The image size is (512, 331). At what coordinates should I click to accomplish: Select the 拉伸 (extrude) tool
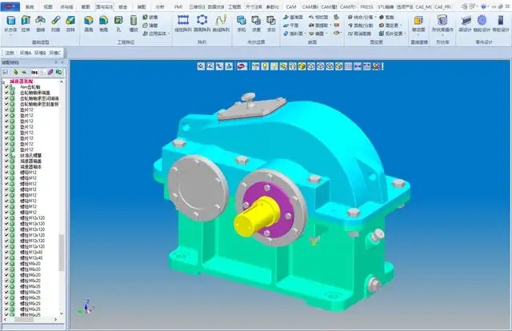(x=26, y=23)
